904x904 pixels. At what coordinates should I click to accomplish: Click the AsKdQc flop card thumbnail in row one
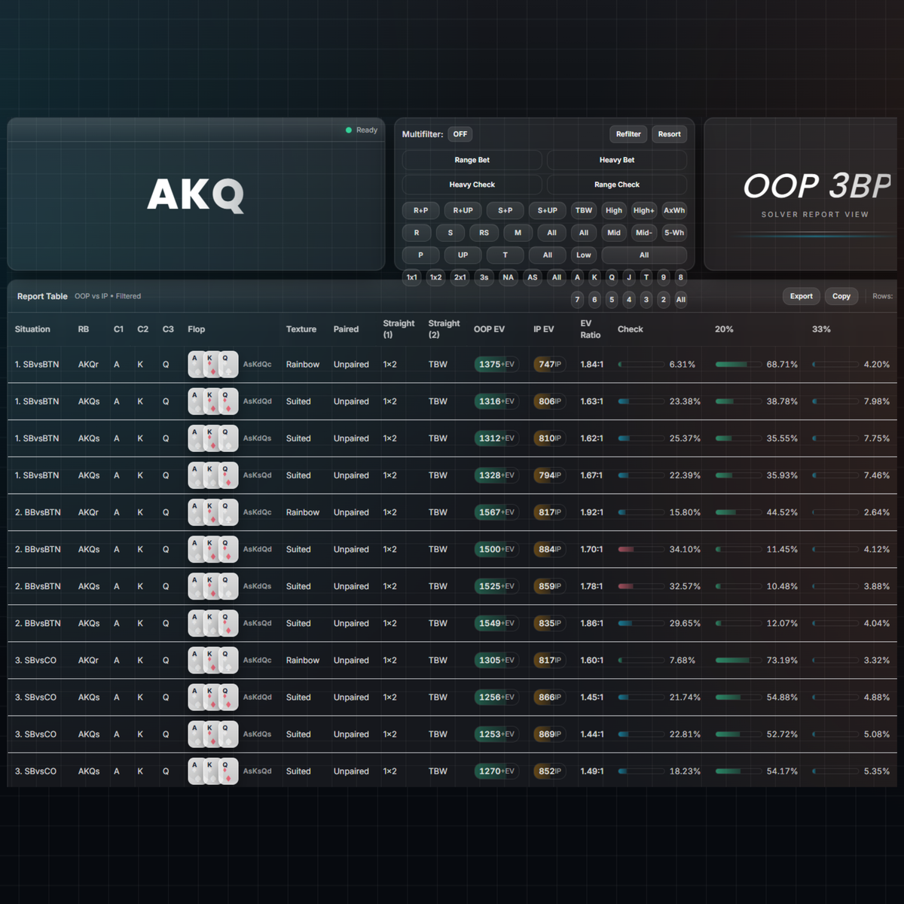pyautogui.click(x=213, y=365)
